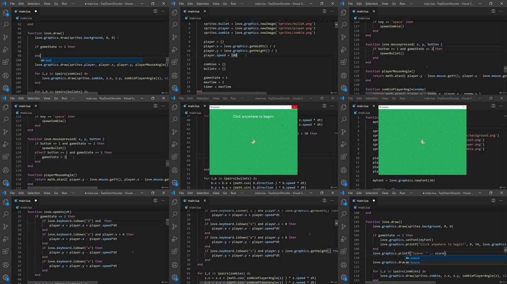Close the main.lua tab in top-middle window
The image size is (507, 284).
coord(205,11)
